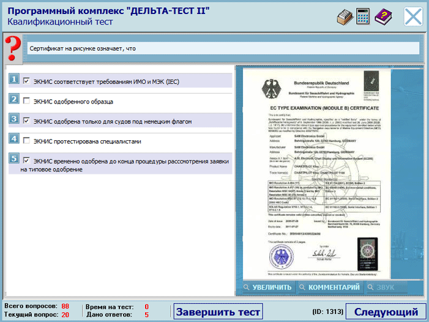Screen dimensions: 429x322
Task: Click answer text 'ЭКНИС протестирована специалистами'
Action: coord(88,141)
